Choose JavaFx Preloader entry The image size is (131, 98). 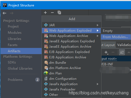pyautogui.click(x=71, y=89)
